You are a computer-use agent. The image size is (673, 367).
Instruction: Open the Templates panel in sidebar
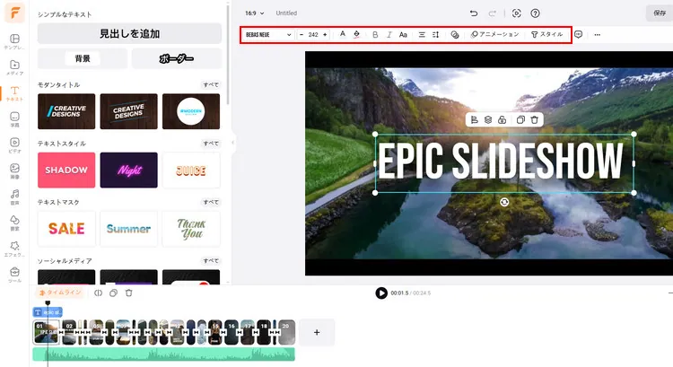pyautogui.click(x=14, y=41)
